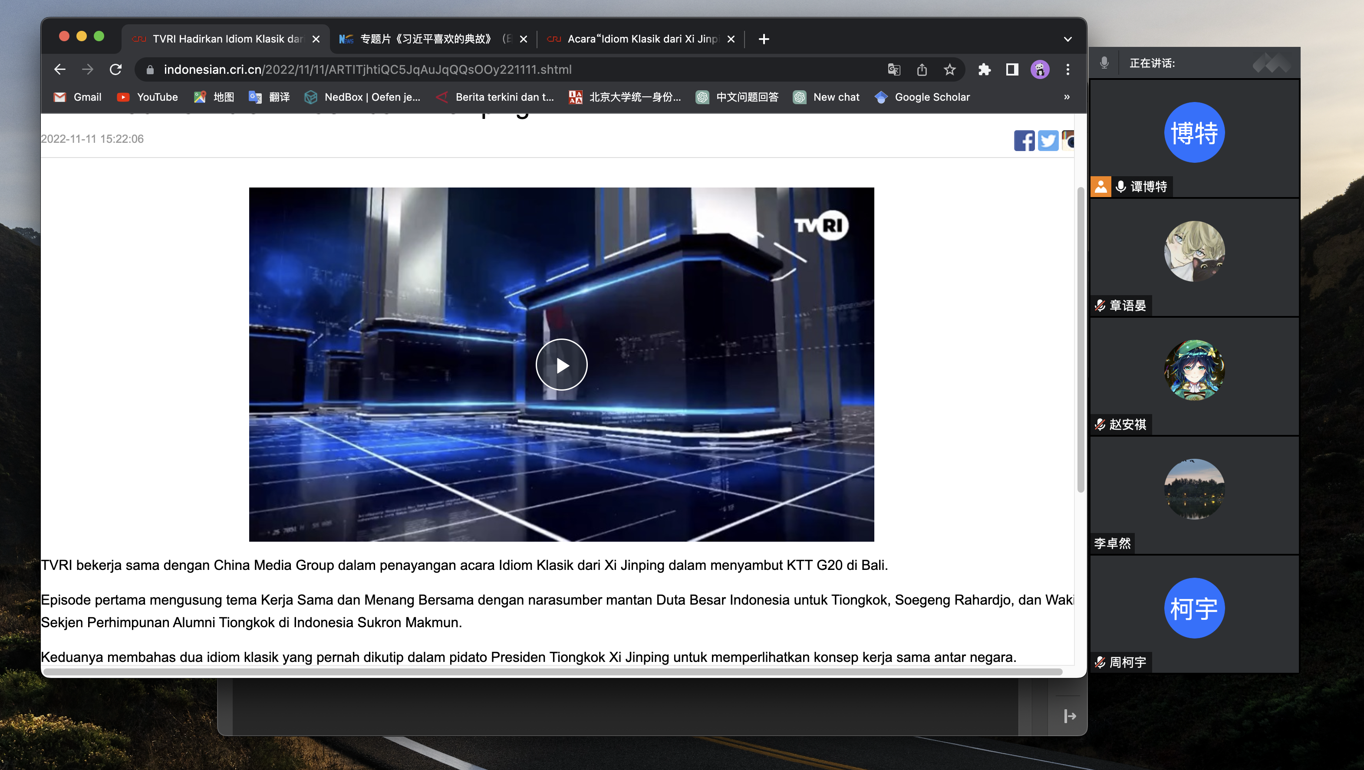Expand hidden bookmarks overflow chevron
The height and width of the screenshot is (770, 1364).
point(1067,97)
